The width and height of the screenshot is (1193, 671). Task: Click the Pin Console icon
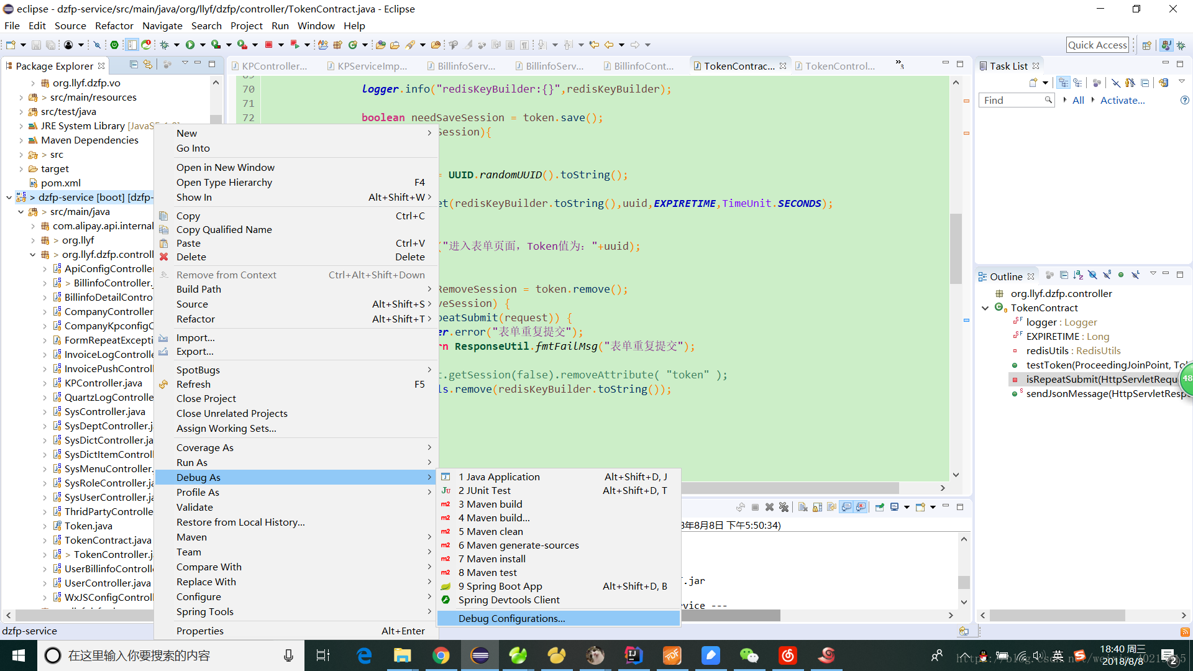879,507
